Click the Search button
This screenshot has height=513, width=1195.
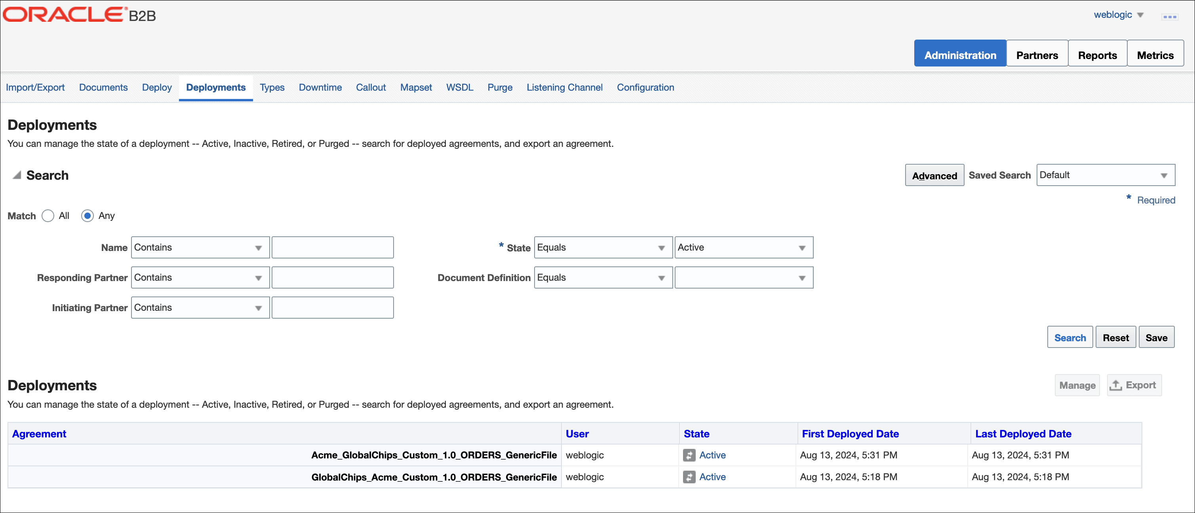(x=1070, y=338)
